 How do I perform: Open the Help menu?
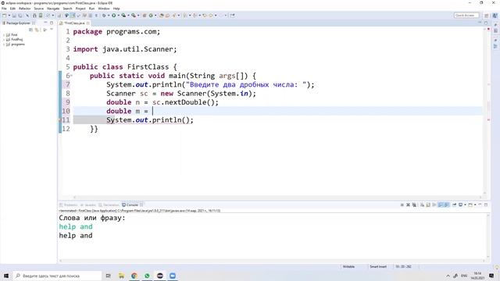pos(116,9)
